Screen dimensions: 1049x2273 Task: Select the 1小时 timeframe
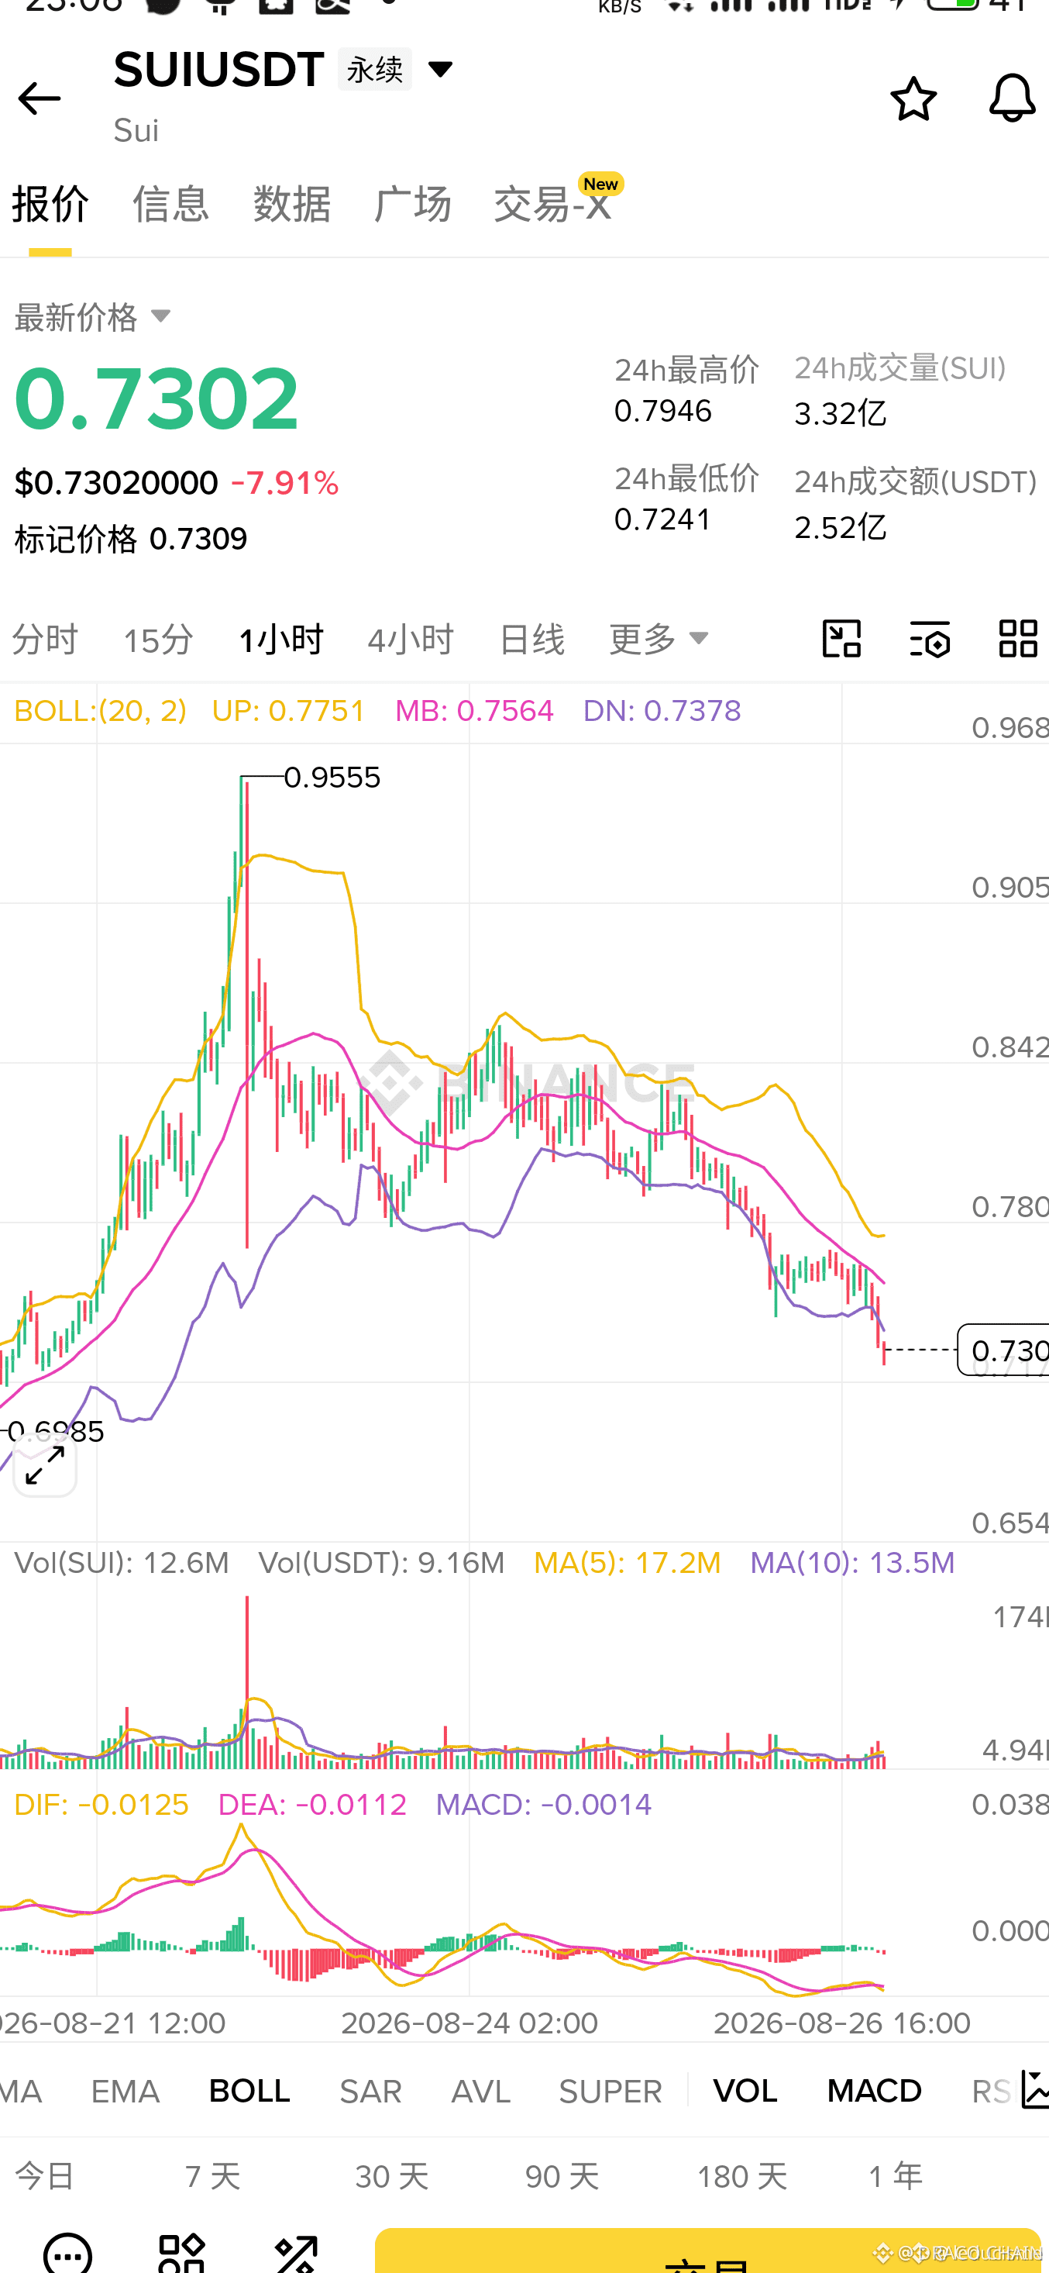tap(281, 639)
